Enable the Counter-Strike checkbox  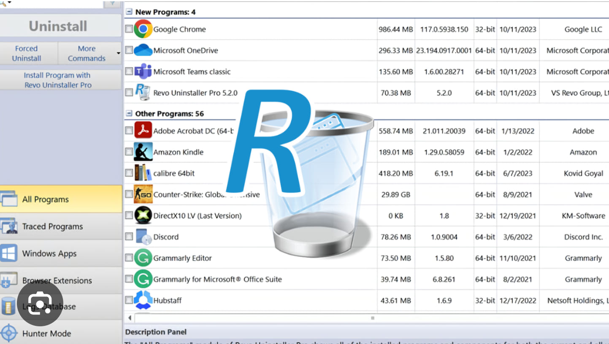point(129,195)
